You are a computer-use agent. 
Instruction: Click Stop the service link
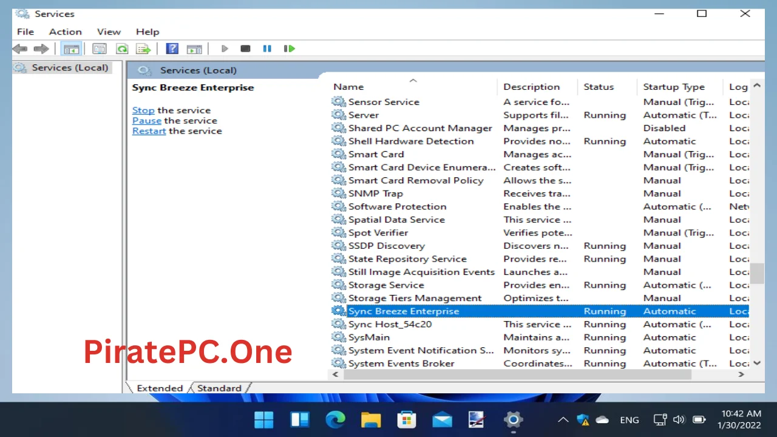coord(143,110)
